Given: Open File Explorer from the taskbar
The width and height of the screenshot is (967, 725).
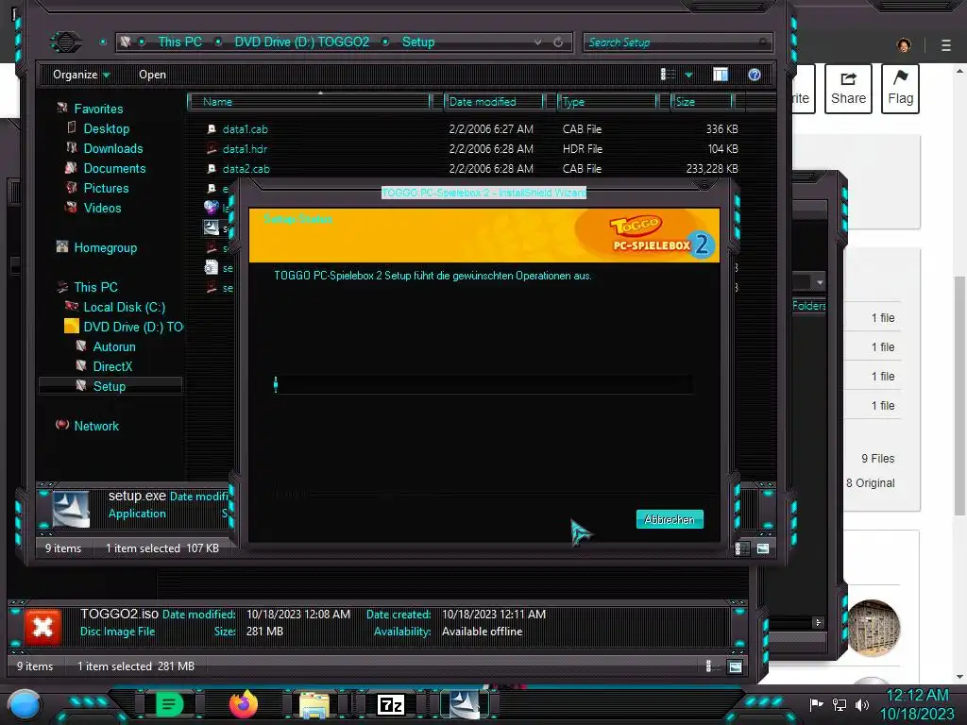Looking at the screenshot, I should [x=314, y=704].
